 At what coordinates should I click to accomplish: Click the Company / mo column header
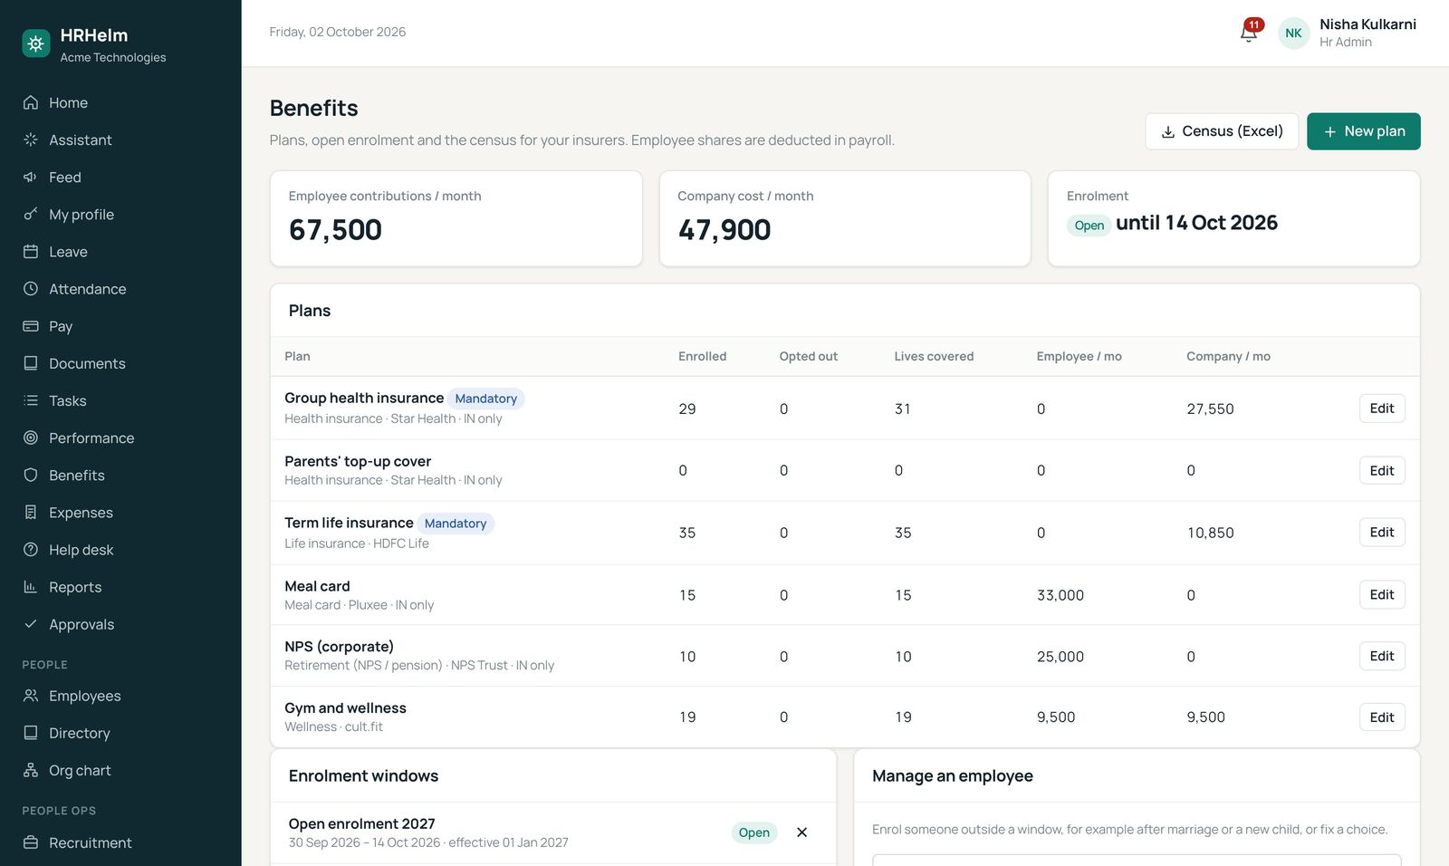[1228, 356]
